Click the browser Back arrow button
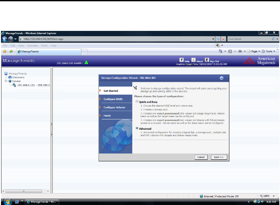Viewport: 280px width, 205px height. (x=5, y=39)
